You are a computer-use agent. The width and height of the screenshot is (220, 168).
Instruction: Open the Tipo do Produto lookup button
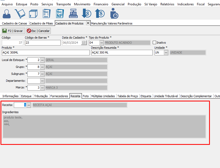pos(102,43)
